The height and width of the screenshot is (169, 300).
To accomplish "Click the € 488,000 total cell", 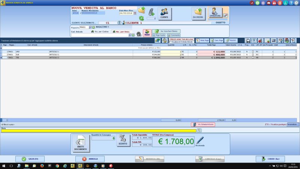I will click(x=211, y=54).
